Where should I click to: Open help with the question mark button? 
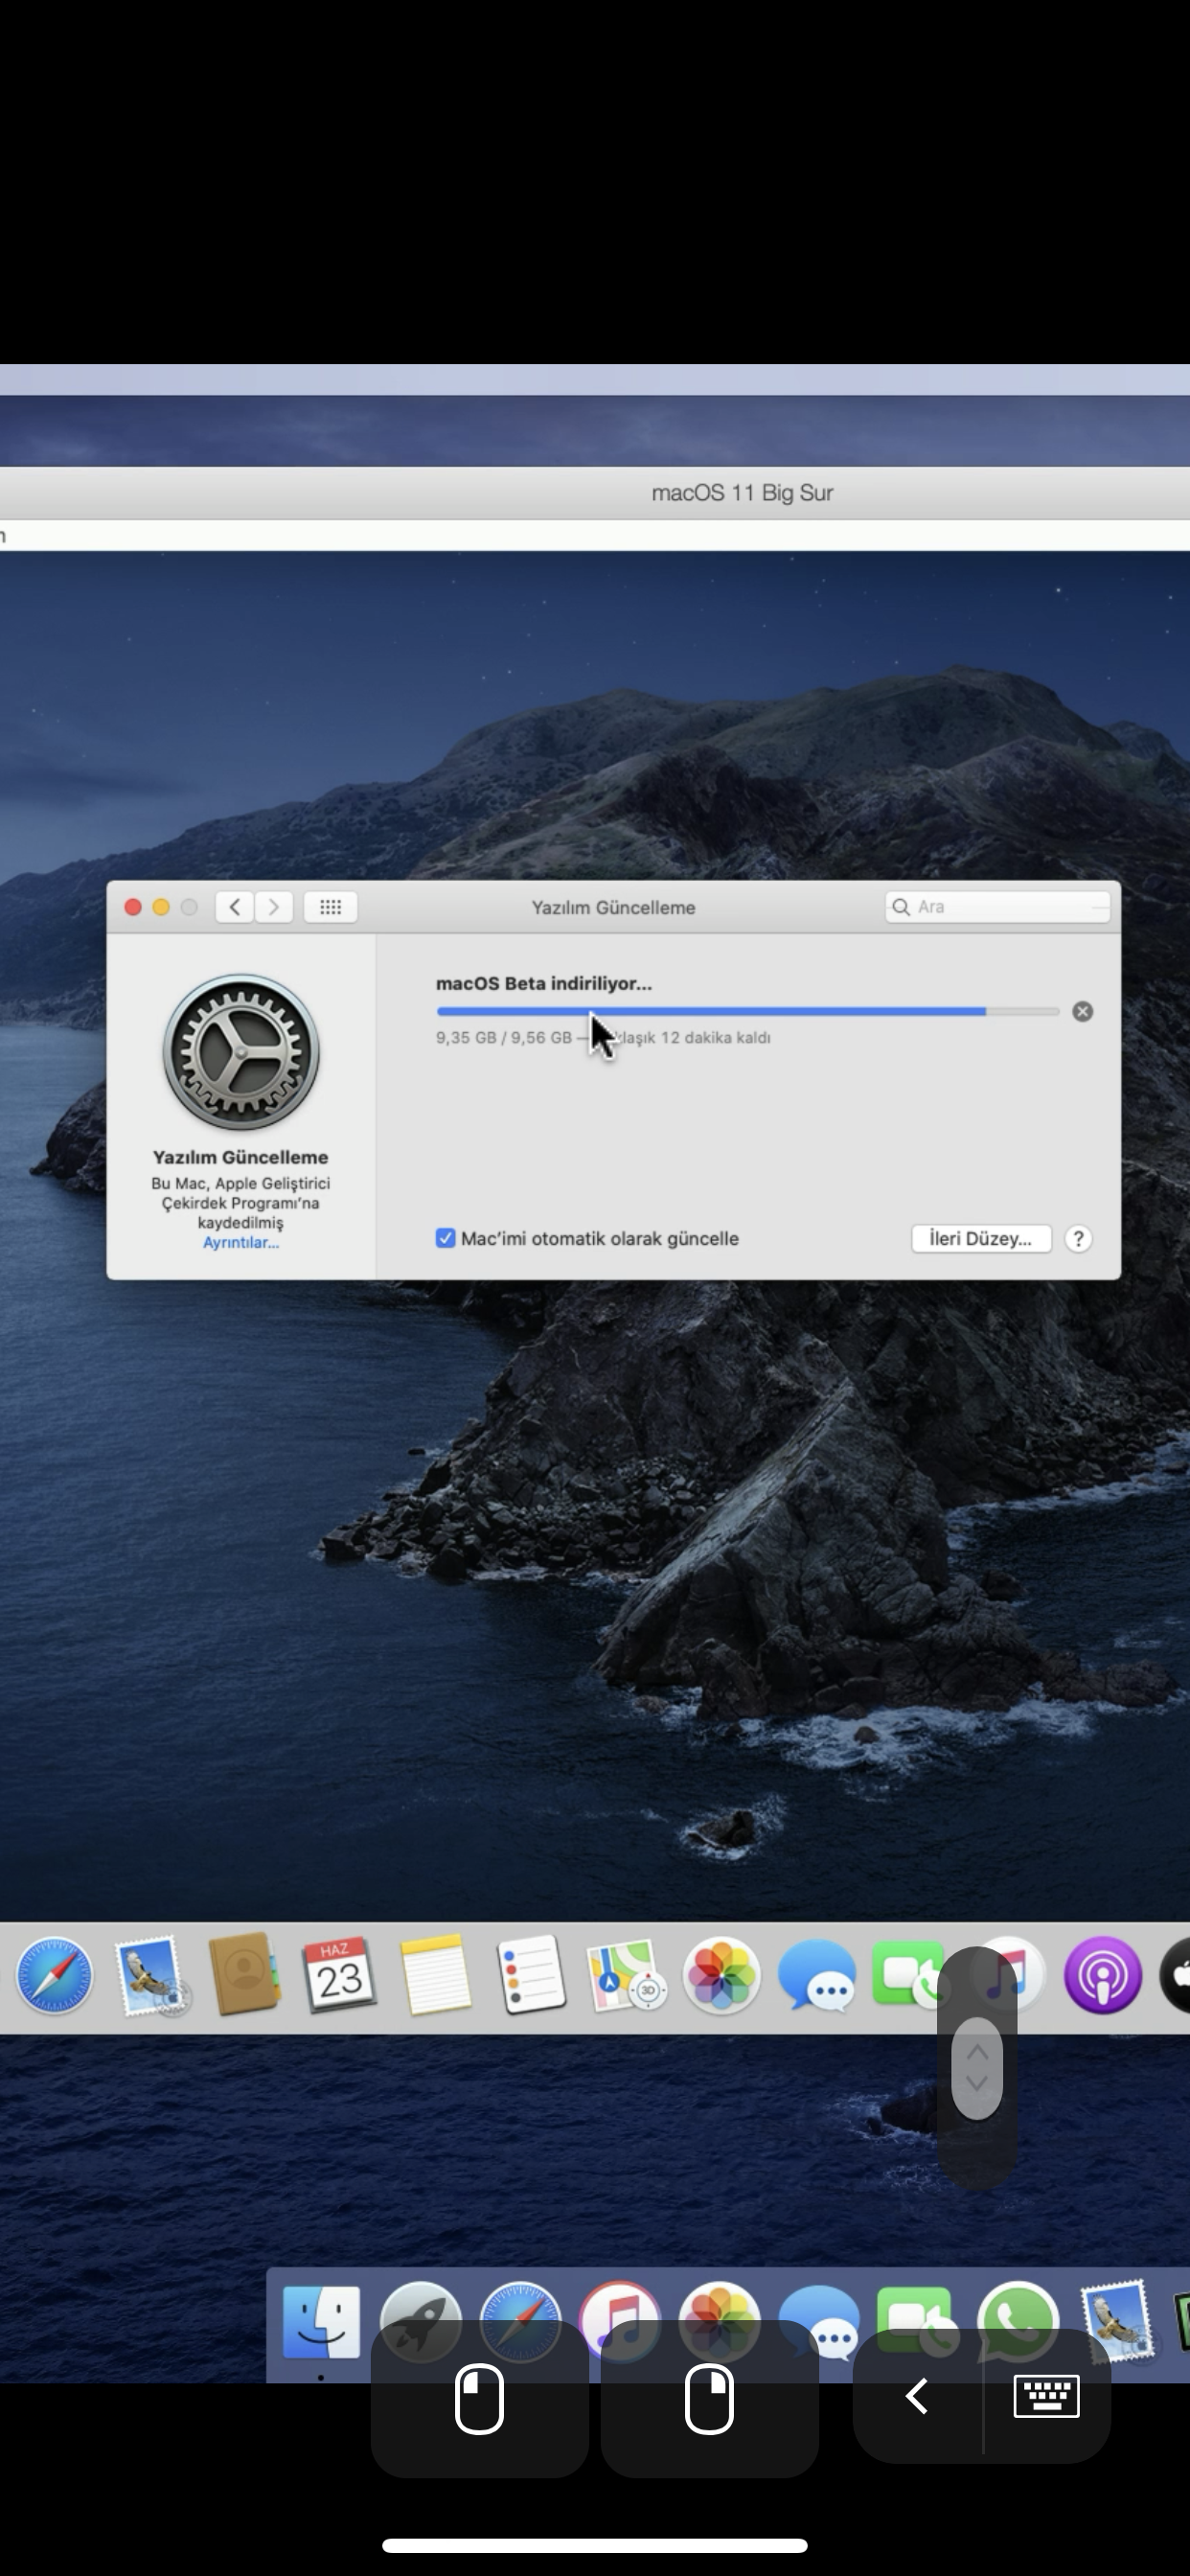1078,1239
